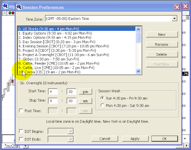Viewport: 191px width, 150px height.
Task: Select Mon 4:30 pm - Sat 9:30 am option
Action: 103,105
